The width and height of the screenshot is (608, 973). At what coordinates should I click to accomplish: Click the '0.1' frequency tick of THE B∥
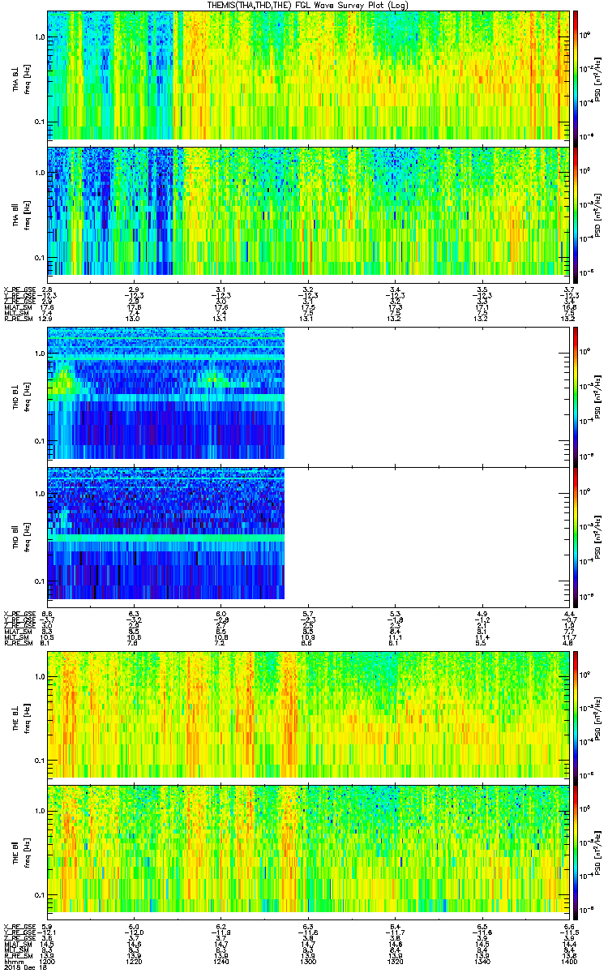coord(40,895)
